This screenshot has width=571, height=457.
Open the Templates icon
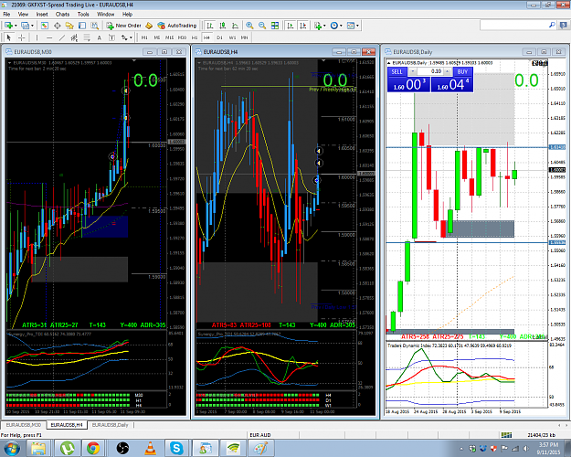click(350, 26)
